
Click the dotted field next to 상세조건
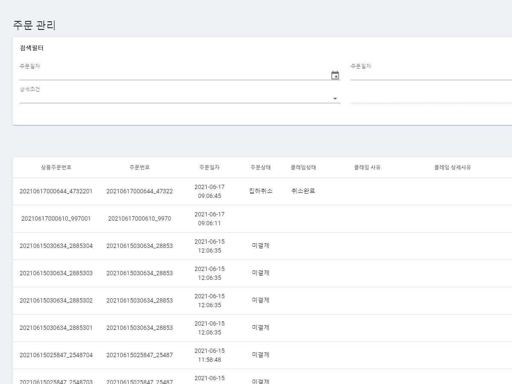click(431, 98)
